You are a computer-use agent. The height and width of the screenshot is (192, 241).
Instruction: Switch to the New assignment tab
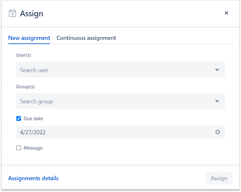pos(29,38)
